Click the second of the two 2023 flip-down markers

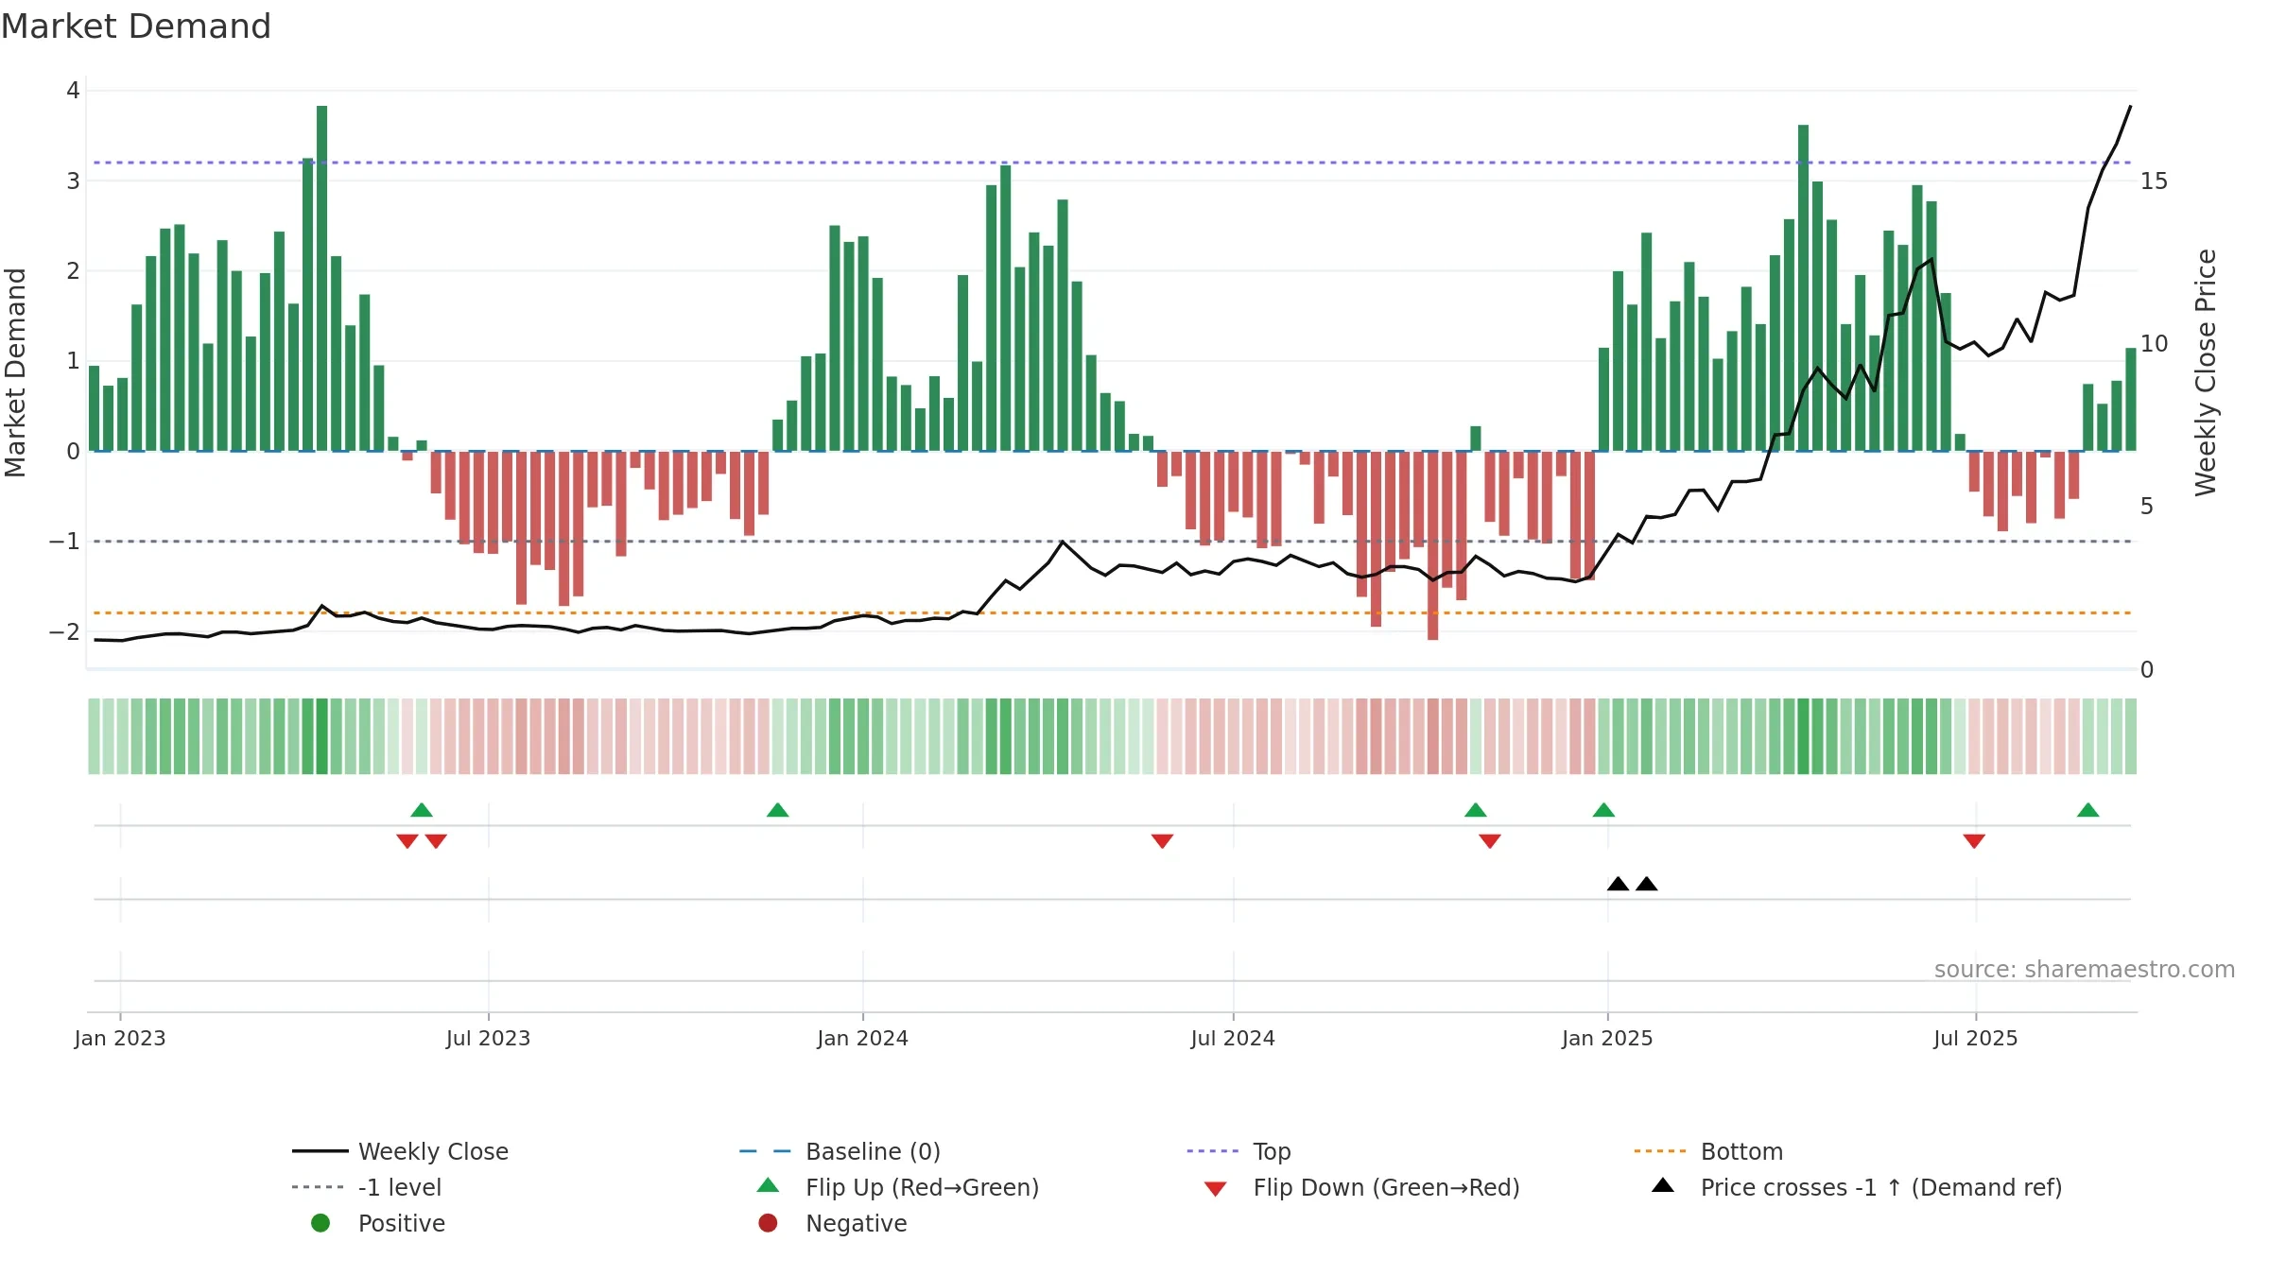[x=436, y=841]
